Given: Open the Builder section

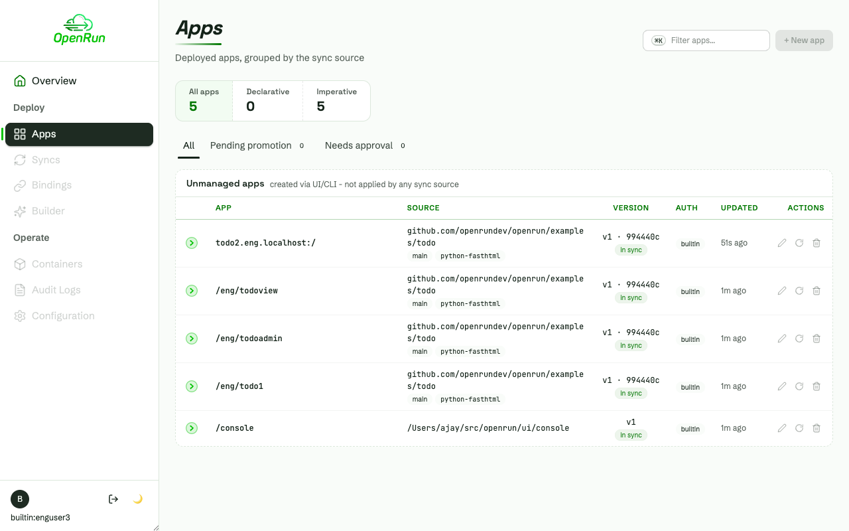Looking at the screenshot, I should click(79, 211).
